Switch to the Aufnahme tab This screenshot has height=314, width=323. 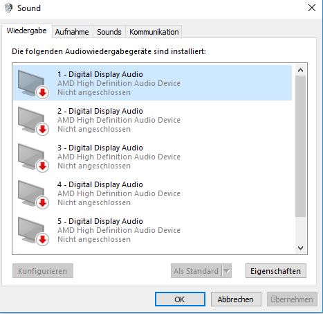[72, 32]
